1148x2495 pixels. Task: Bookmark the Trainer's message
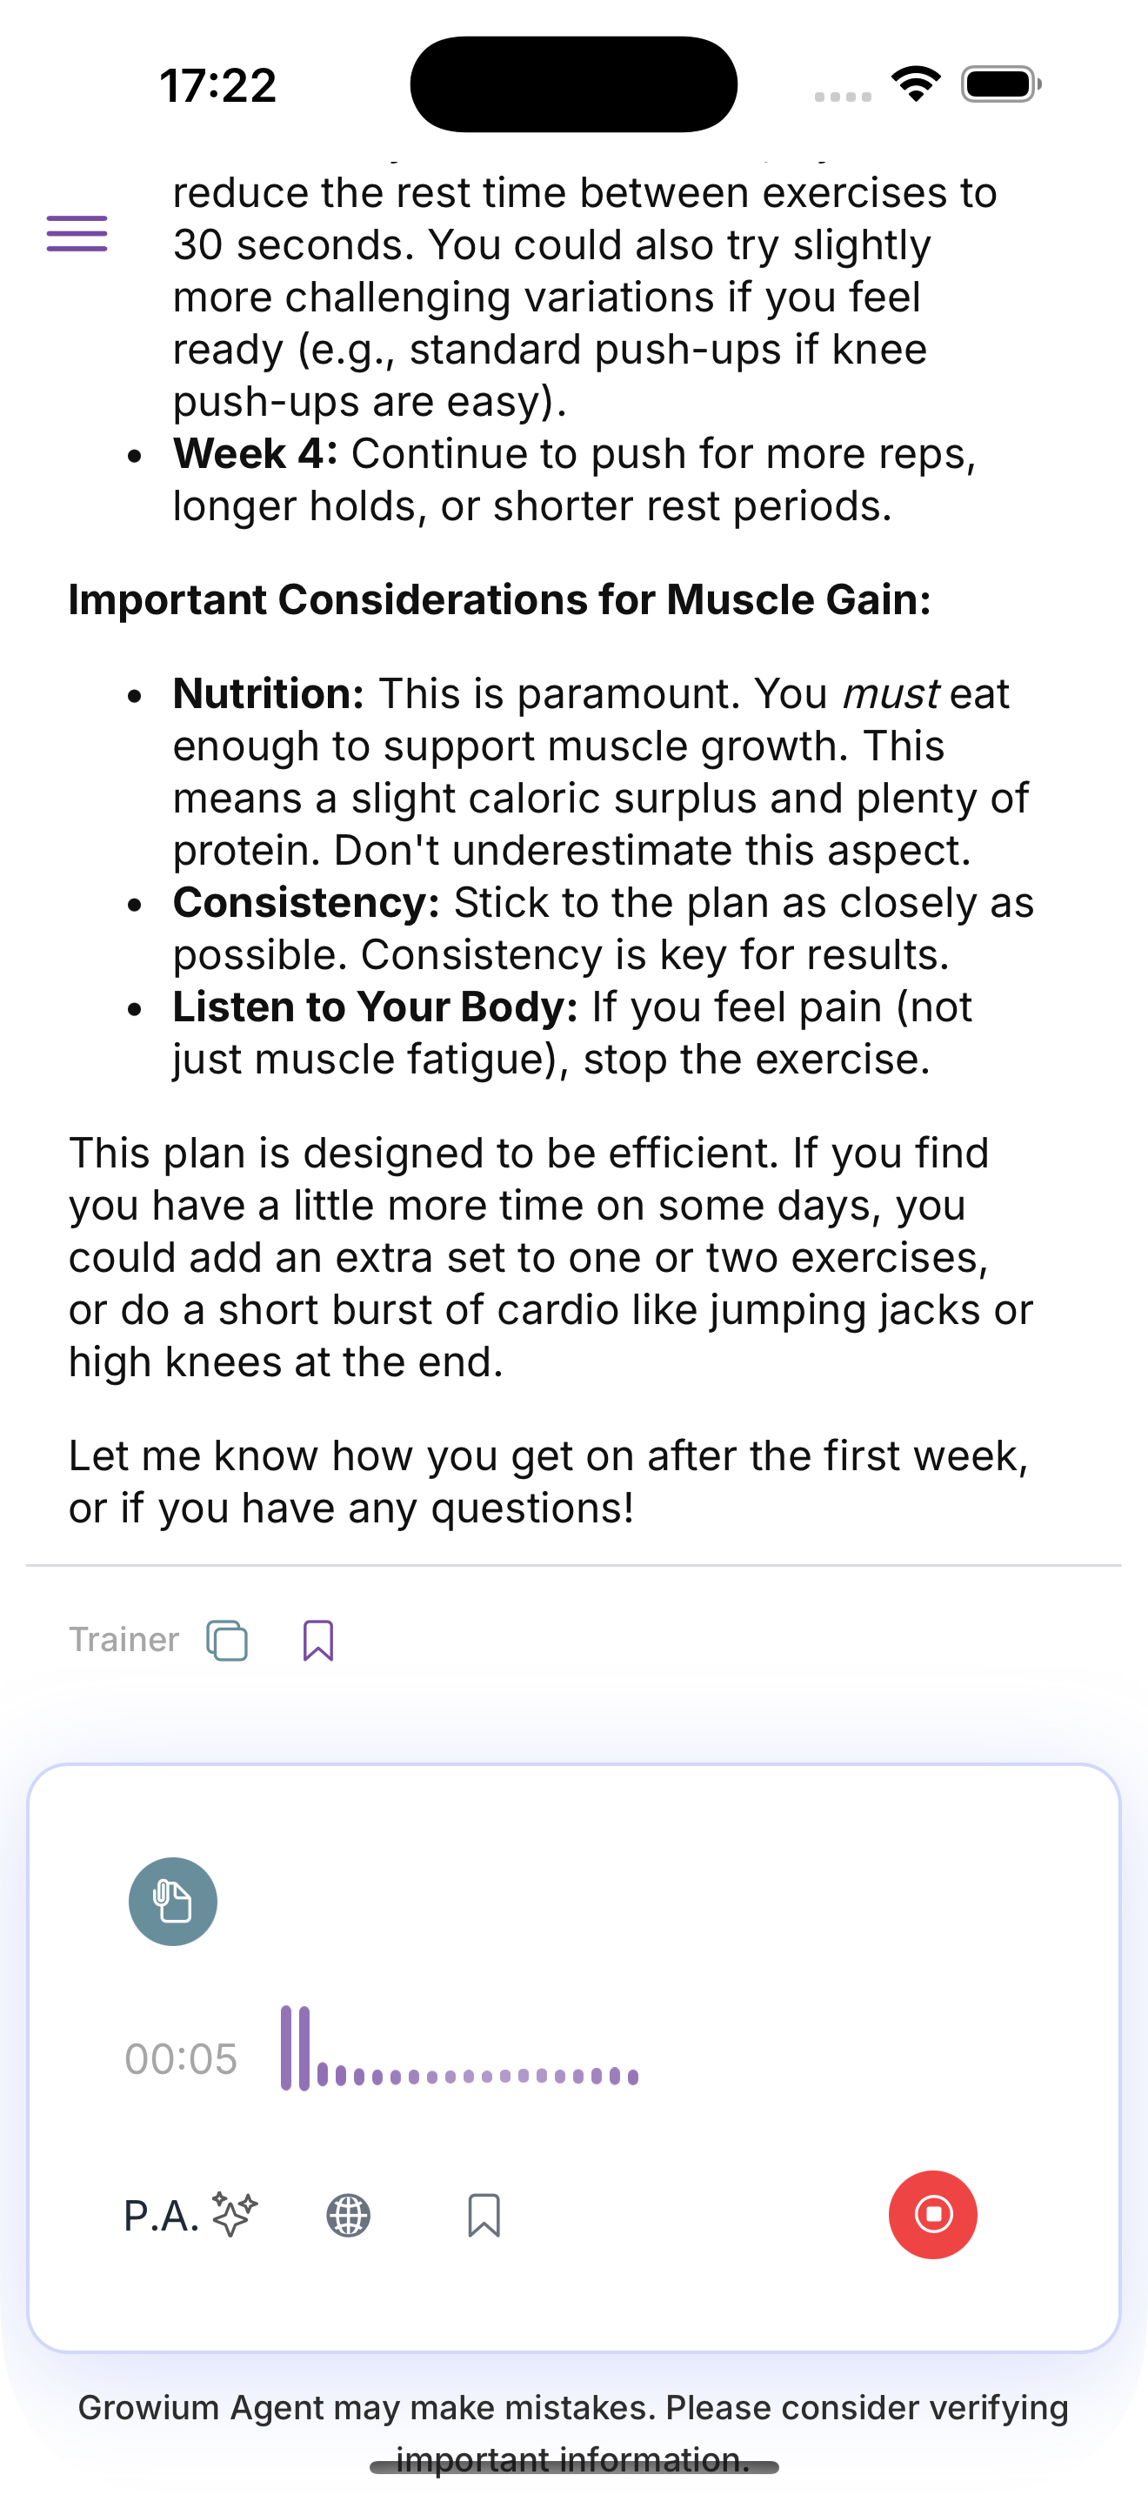(317, 1640)
